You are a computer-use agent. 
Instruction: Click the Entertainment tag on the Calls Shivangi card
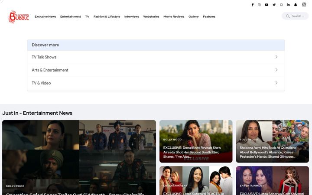252,185
